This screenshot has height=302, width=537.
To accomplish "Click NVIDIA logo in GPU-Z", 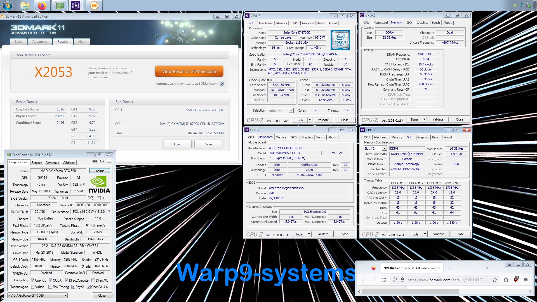I will [99, 185].
